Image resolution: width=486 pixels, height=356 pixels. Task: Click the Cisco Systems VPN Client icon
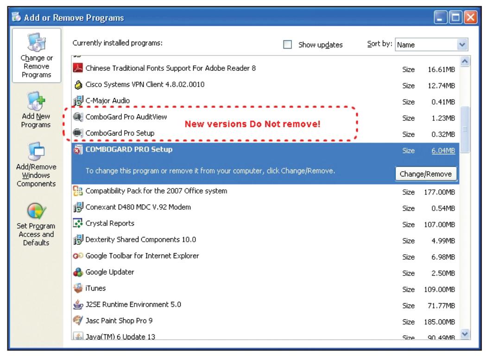(x=78, y=84)
